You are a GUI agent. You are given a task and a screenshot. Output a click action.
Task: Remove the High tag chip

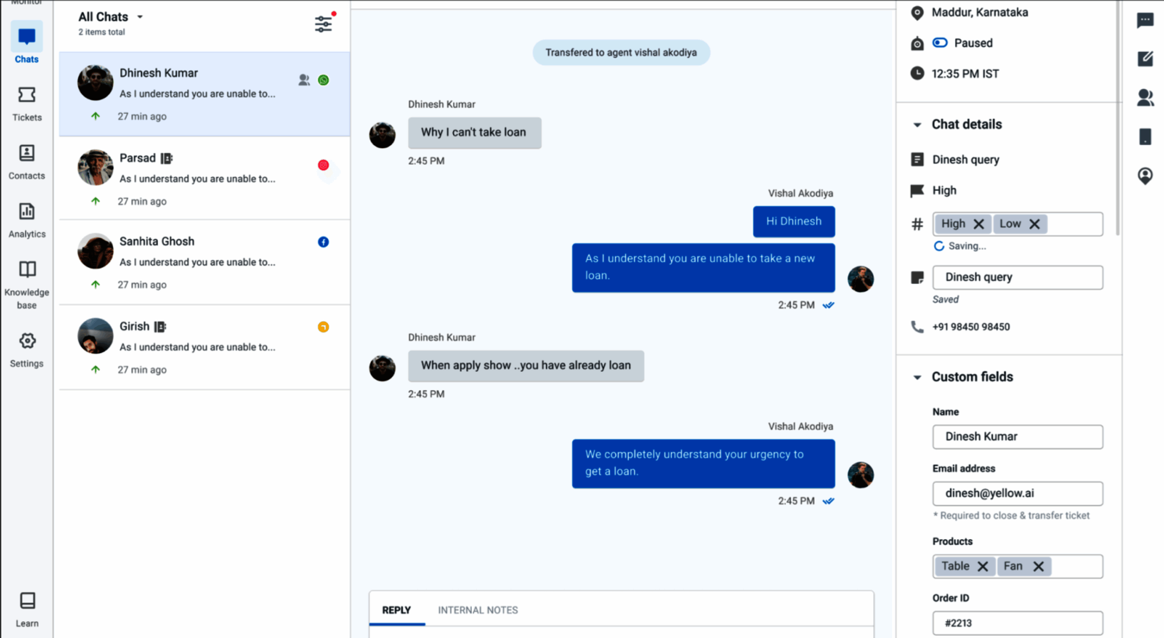pos(978,224)
